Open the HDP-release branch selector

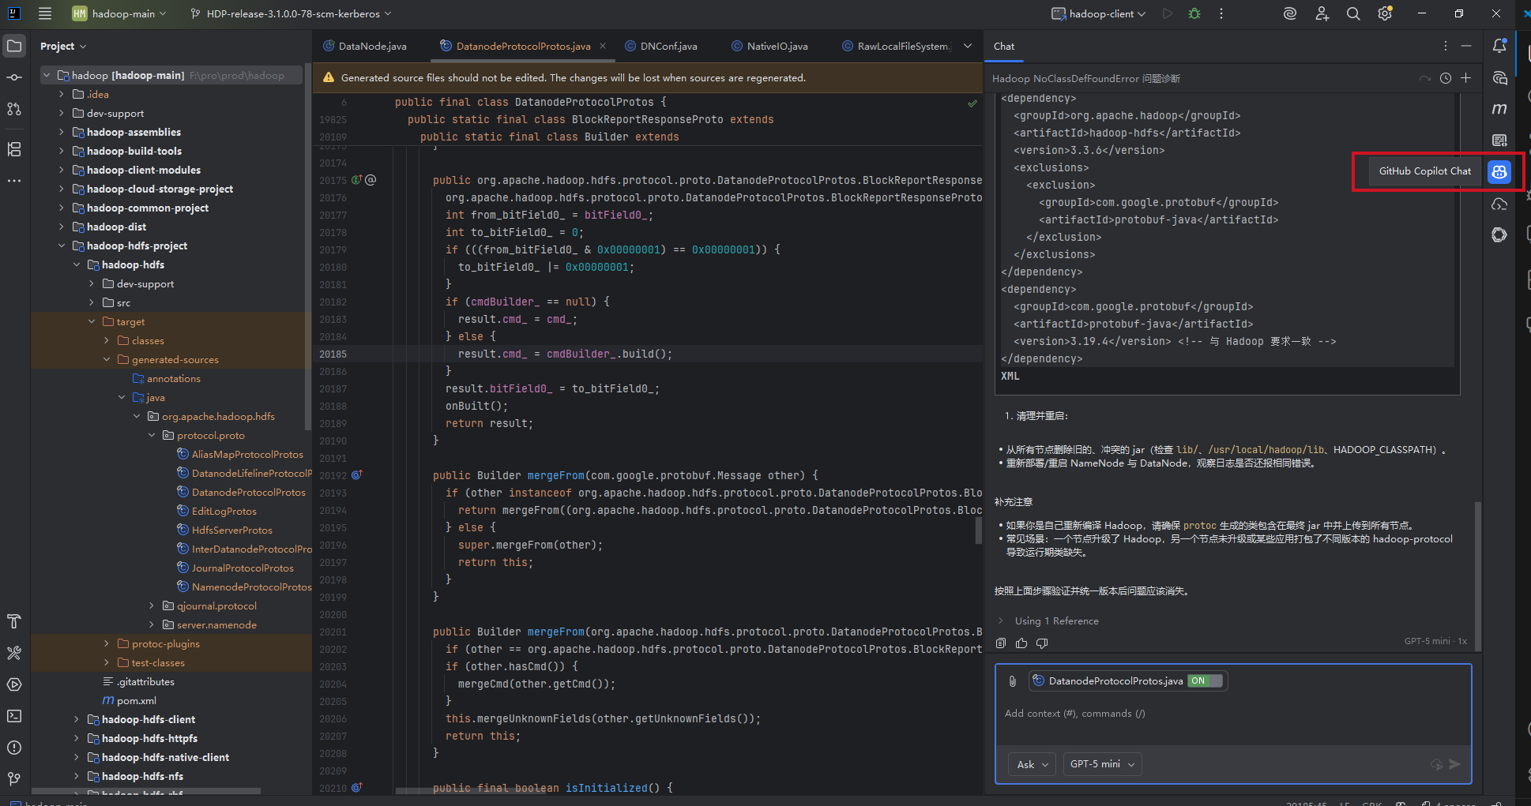pyautogui.click(x=292, y=13)
